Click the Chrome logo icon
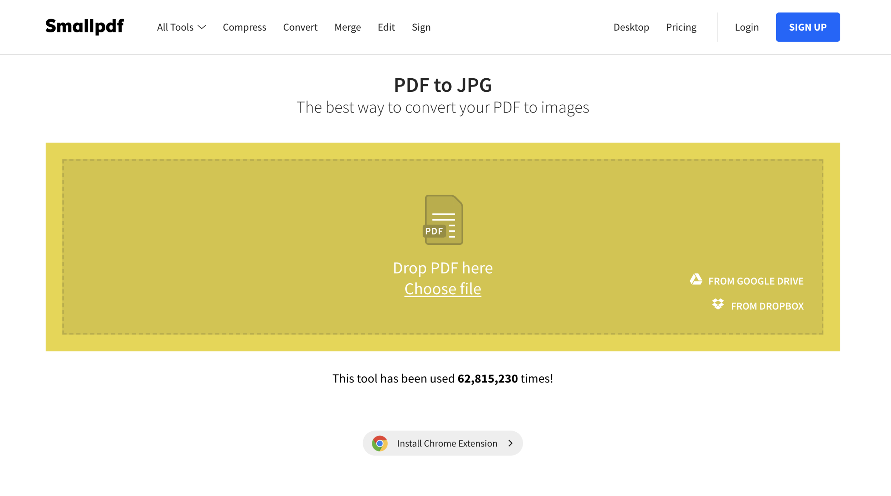 tap(380, 443)
